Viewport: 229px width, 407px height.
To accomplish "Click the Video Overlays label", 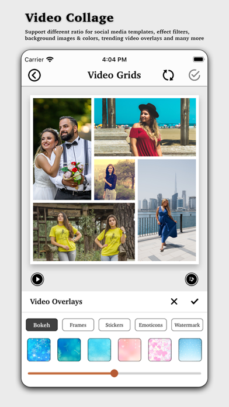I will pos(56,301).
